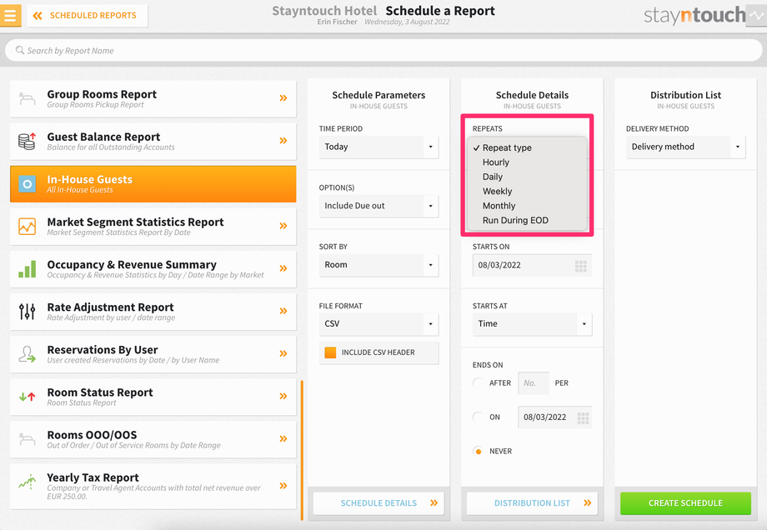Select the Never radio button
767x530 pixels.
tap(479, 452)
